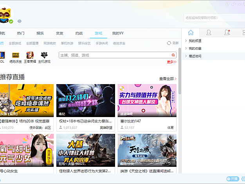Viewport: 245px width, 184px height.
Task: Select the 全部直播 sub-category
Action: pos(32,43)
